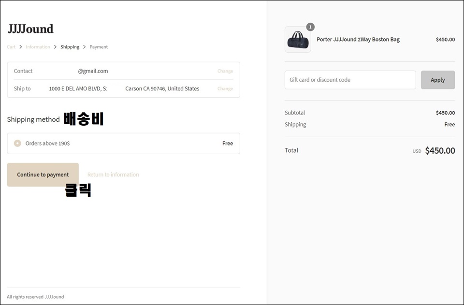Screen dimensions: 464x305
Task: Click the Shipping method heading
Action: pos(33,119)
